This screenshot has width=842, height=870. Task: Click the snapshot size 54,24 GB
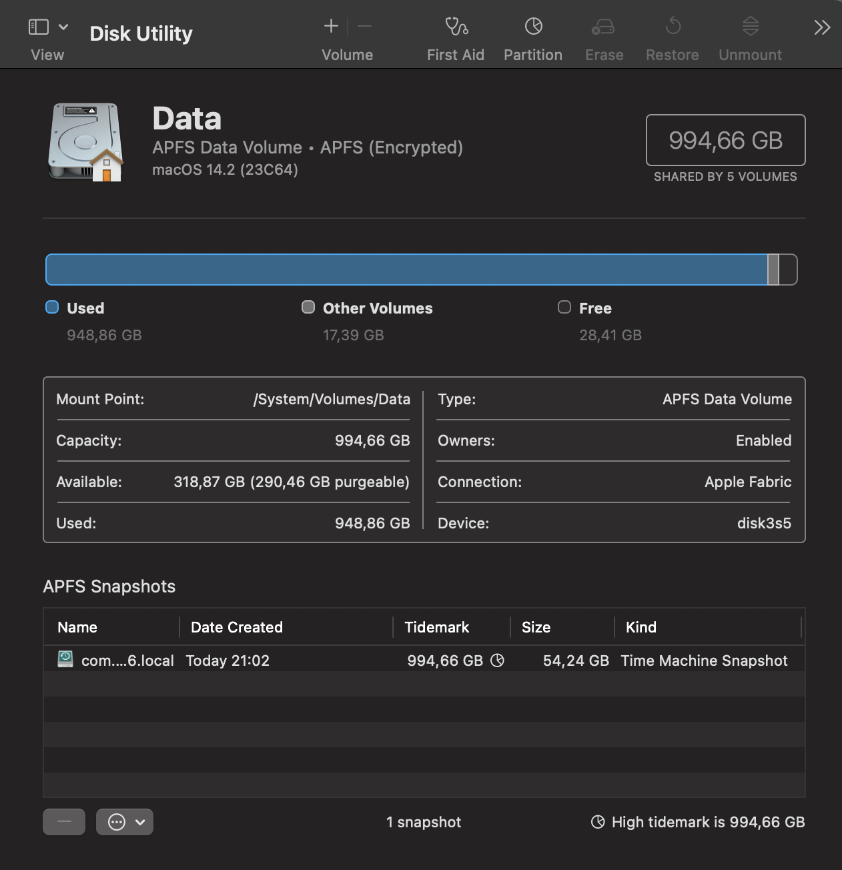576,661
